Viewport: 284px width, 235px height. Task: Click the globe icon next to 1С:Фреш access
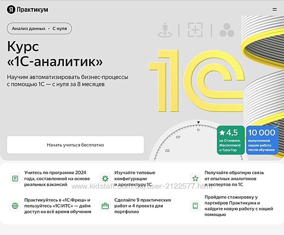[x=15, y=206]
